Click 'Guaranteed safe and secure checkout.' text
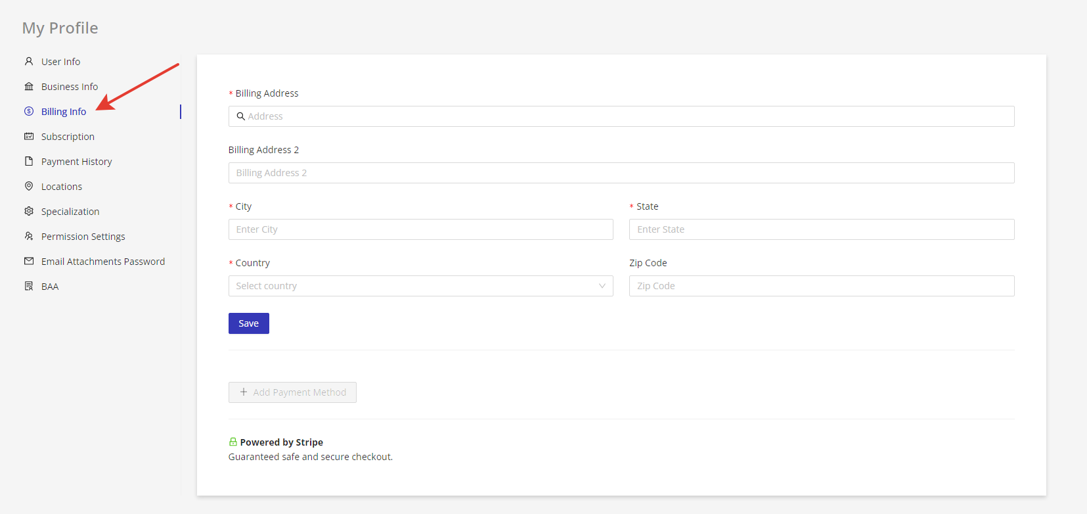The height and width of the screenshot is (514, 1087). point(311,457)
